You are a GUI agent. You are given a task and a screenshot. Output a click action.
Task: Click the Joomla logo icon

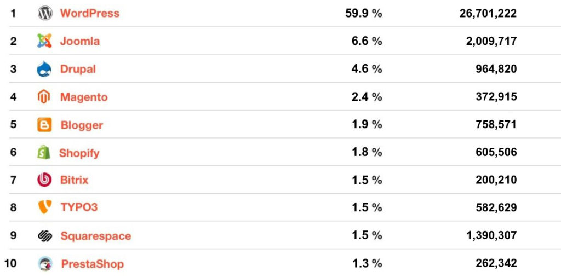tap(44, 41)
